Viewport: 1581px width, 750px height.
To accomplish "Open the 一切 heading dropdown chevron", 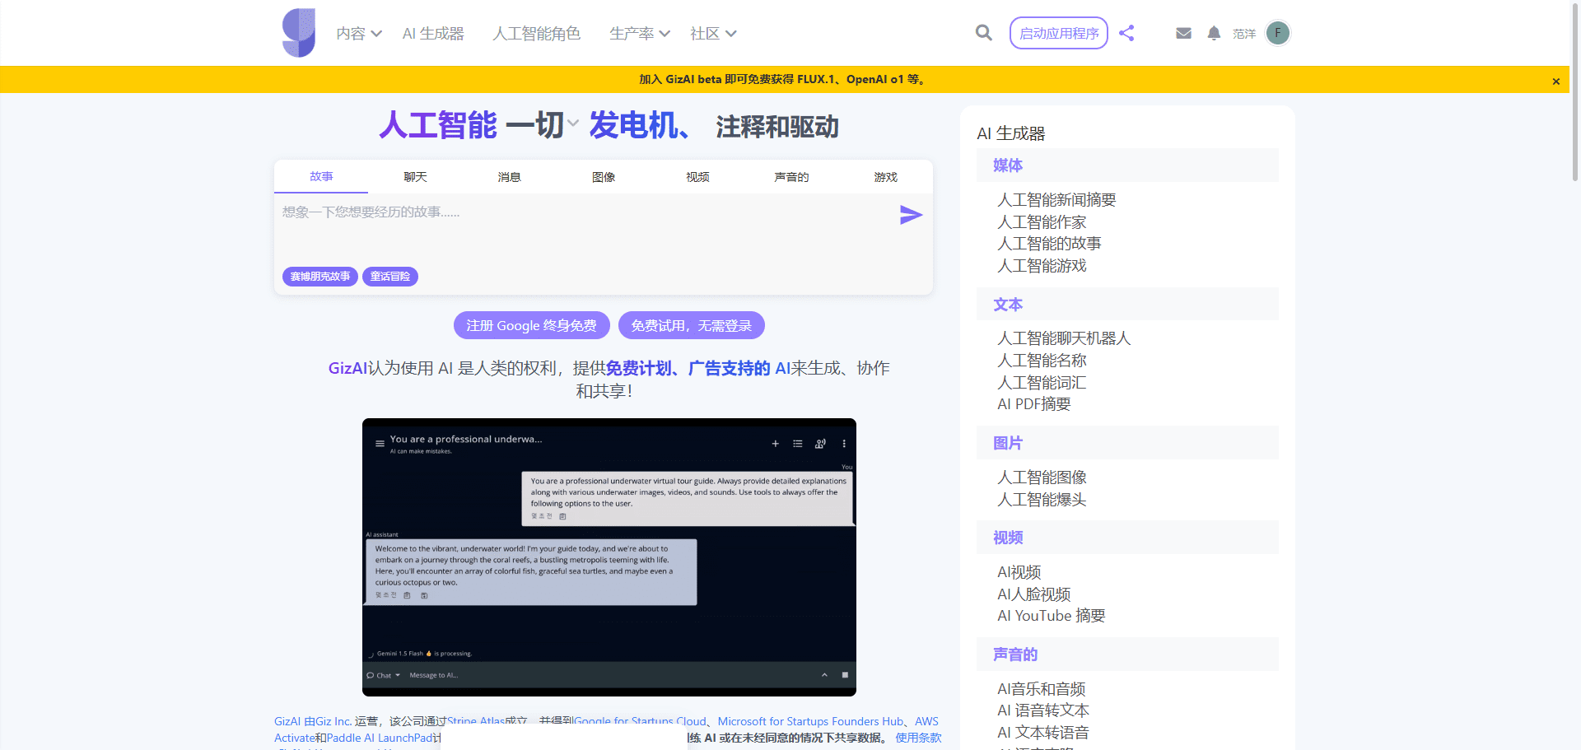I will pos(573,123).
